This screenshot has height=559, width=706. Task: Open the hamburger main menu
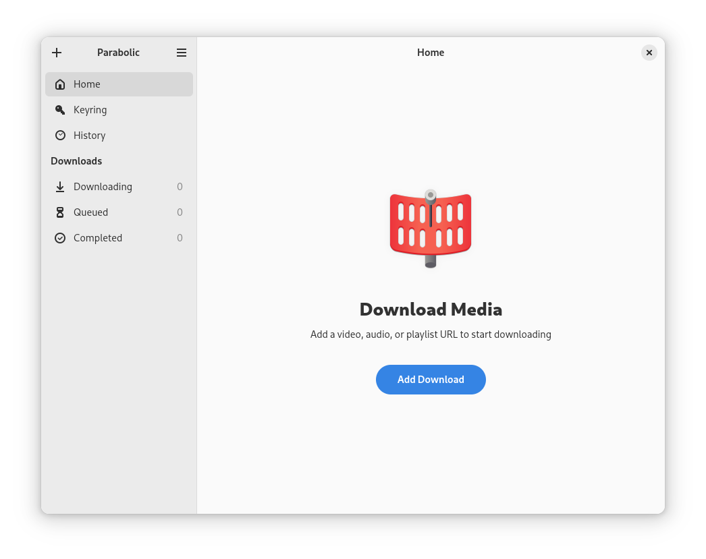coord(182,53)
